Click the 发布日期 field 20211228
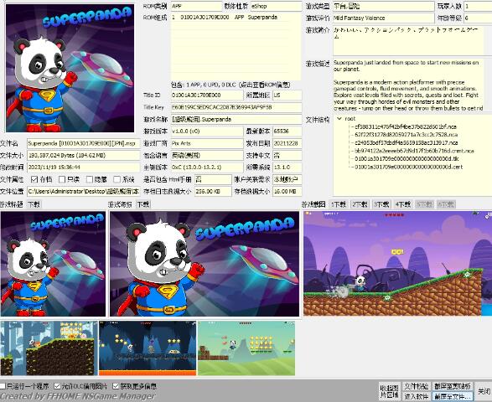 287,143
